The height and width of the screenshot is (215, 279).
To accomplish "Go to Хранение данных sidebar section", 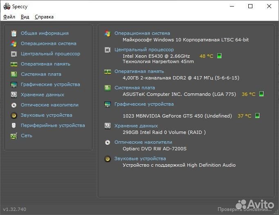I will tap(43, 95).
